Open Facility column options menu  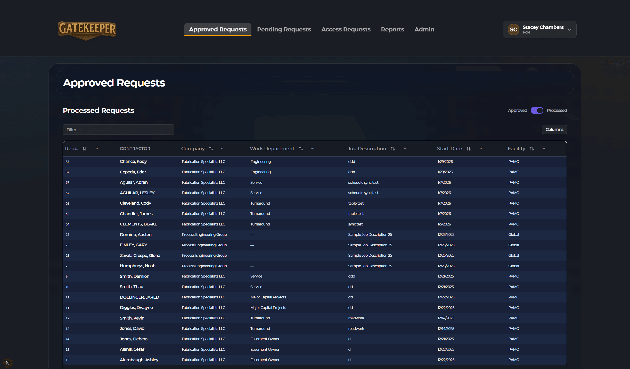pos(543,149)
